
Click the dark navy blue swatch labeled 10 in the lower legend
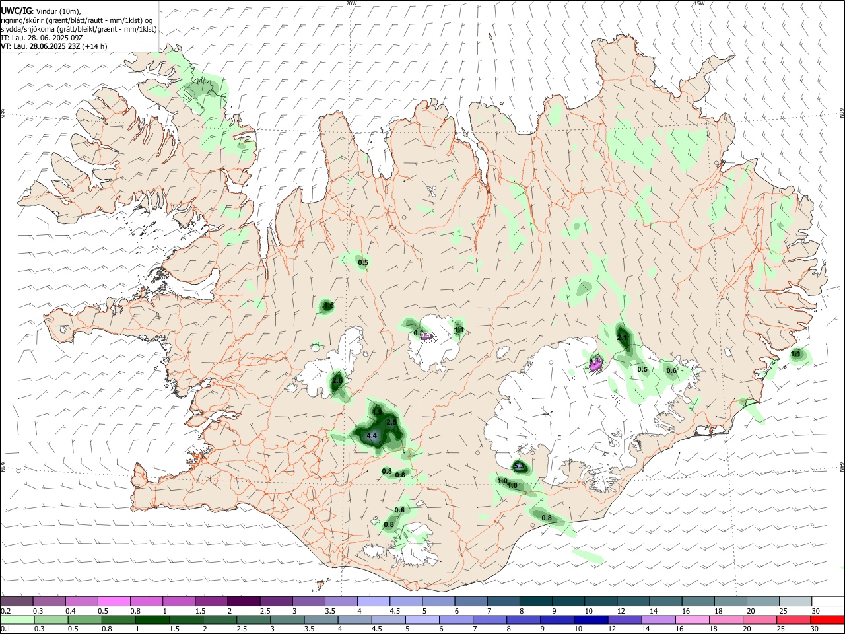click(590, 619)
